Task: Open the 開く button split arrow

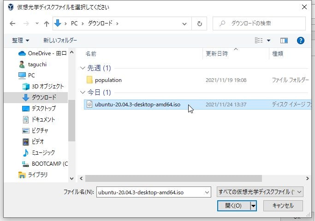Action: (x=253, y=206)
